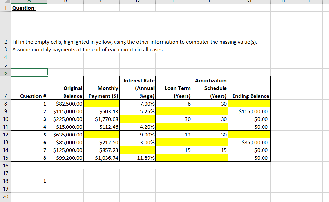Select the $15,000.00 balance cell

coord(65,127)
